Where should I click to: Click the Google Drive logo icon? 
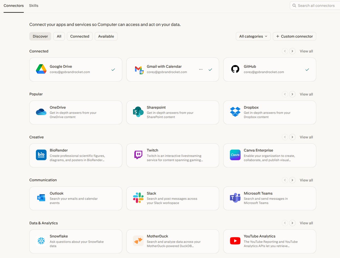pyautogui.click(x=41, y=69)
